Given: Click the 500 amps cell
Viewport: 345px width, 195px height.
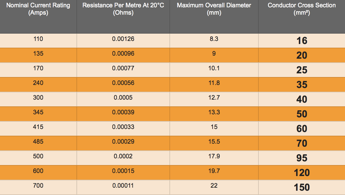Looking at the screenshot, I should pos(38,156).
